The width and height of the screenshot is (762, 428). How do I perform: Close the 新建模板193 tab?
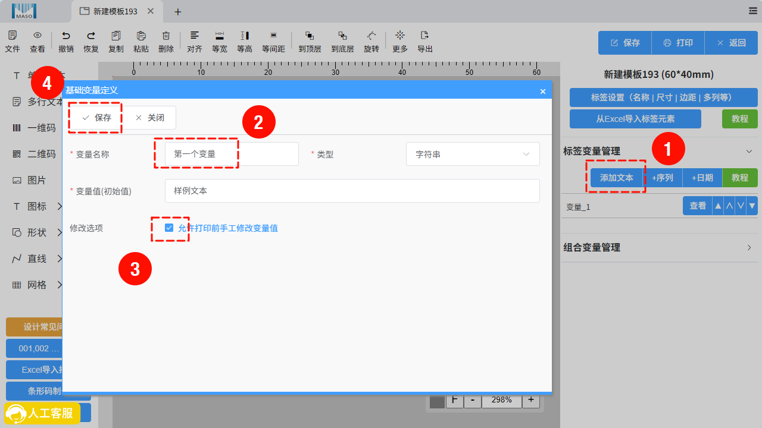pos(151,11)
